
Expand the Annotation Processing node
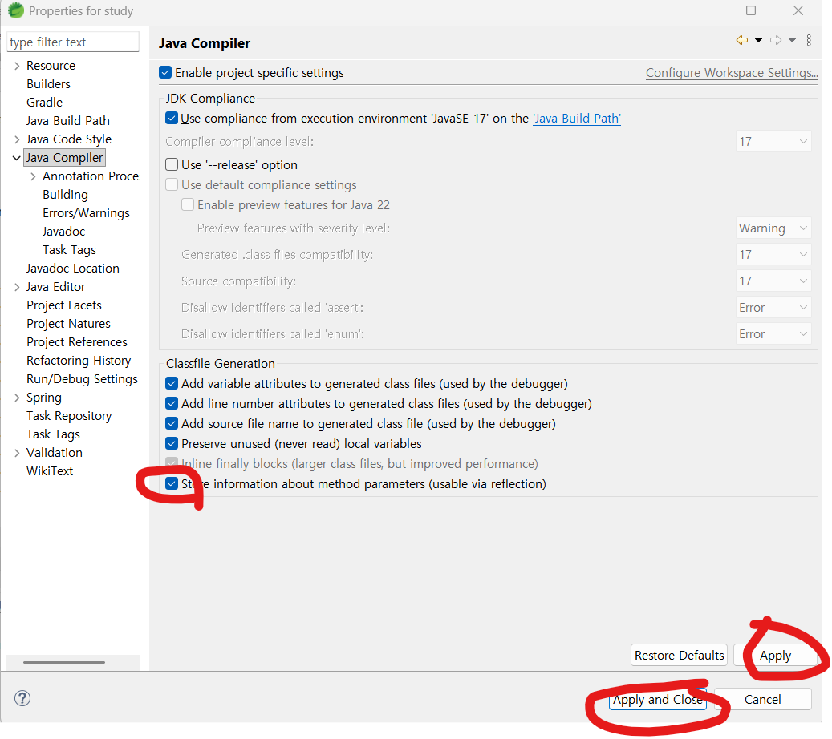pyautogui.click(x=33, y=176)
